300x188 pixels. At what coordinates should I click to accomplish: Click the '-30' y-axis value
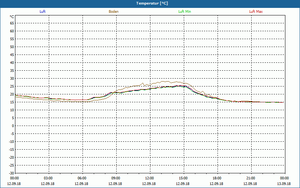[x=11, y=173]
